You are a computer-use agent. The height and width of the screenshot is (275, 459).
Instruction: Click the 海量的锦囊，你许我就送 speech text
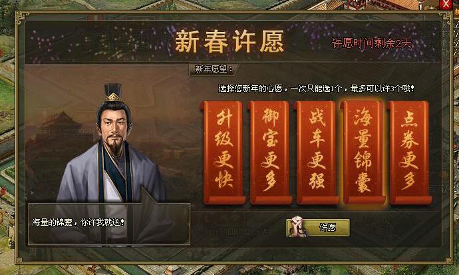click(x=78, y=222)
